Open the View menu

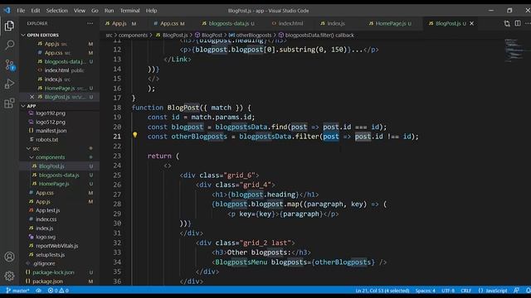pyautogui.click(x=80, y=11)
